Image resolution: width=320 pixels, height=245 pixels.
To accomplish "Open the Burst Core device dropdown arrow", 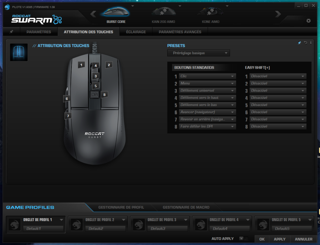I will [x=132, y=6].
